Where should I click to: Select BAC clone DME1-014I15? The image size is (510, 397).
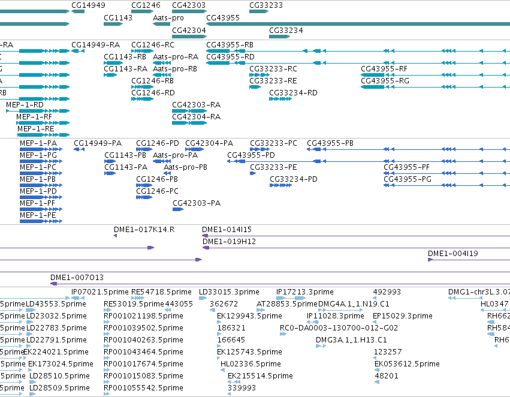[227, 230]
